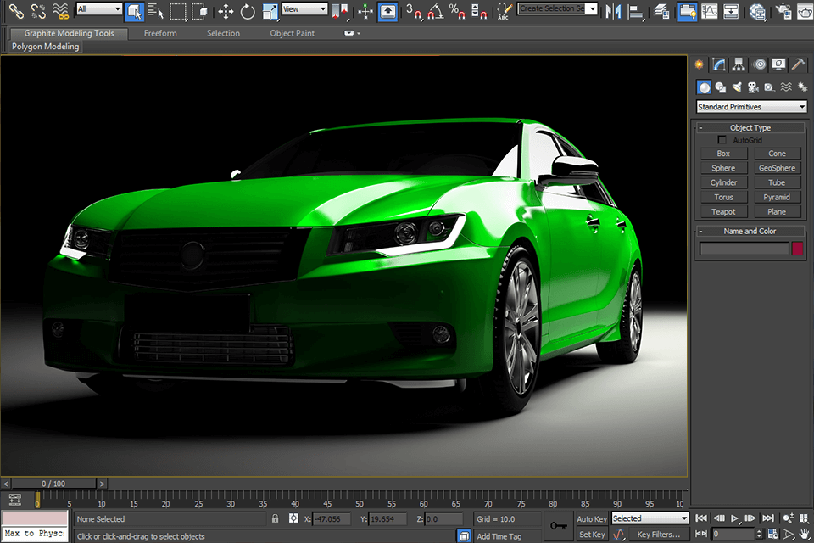Enable the AutoGrid checkbox
The height and width of the screenshot is (543, 814).
[722, 140]
